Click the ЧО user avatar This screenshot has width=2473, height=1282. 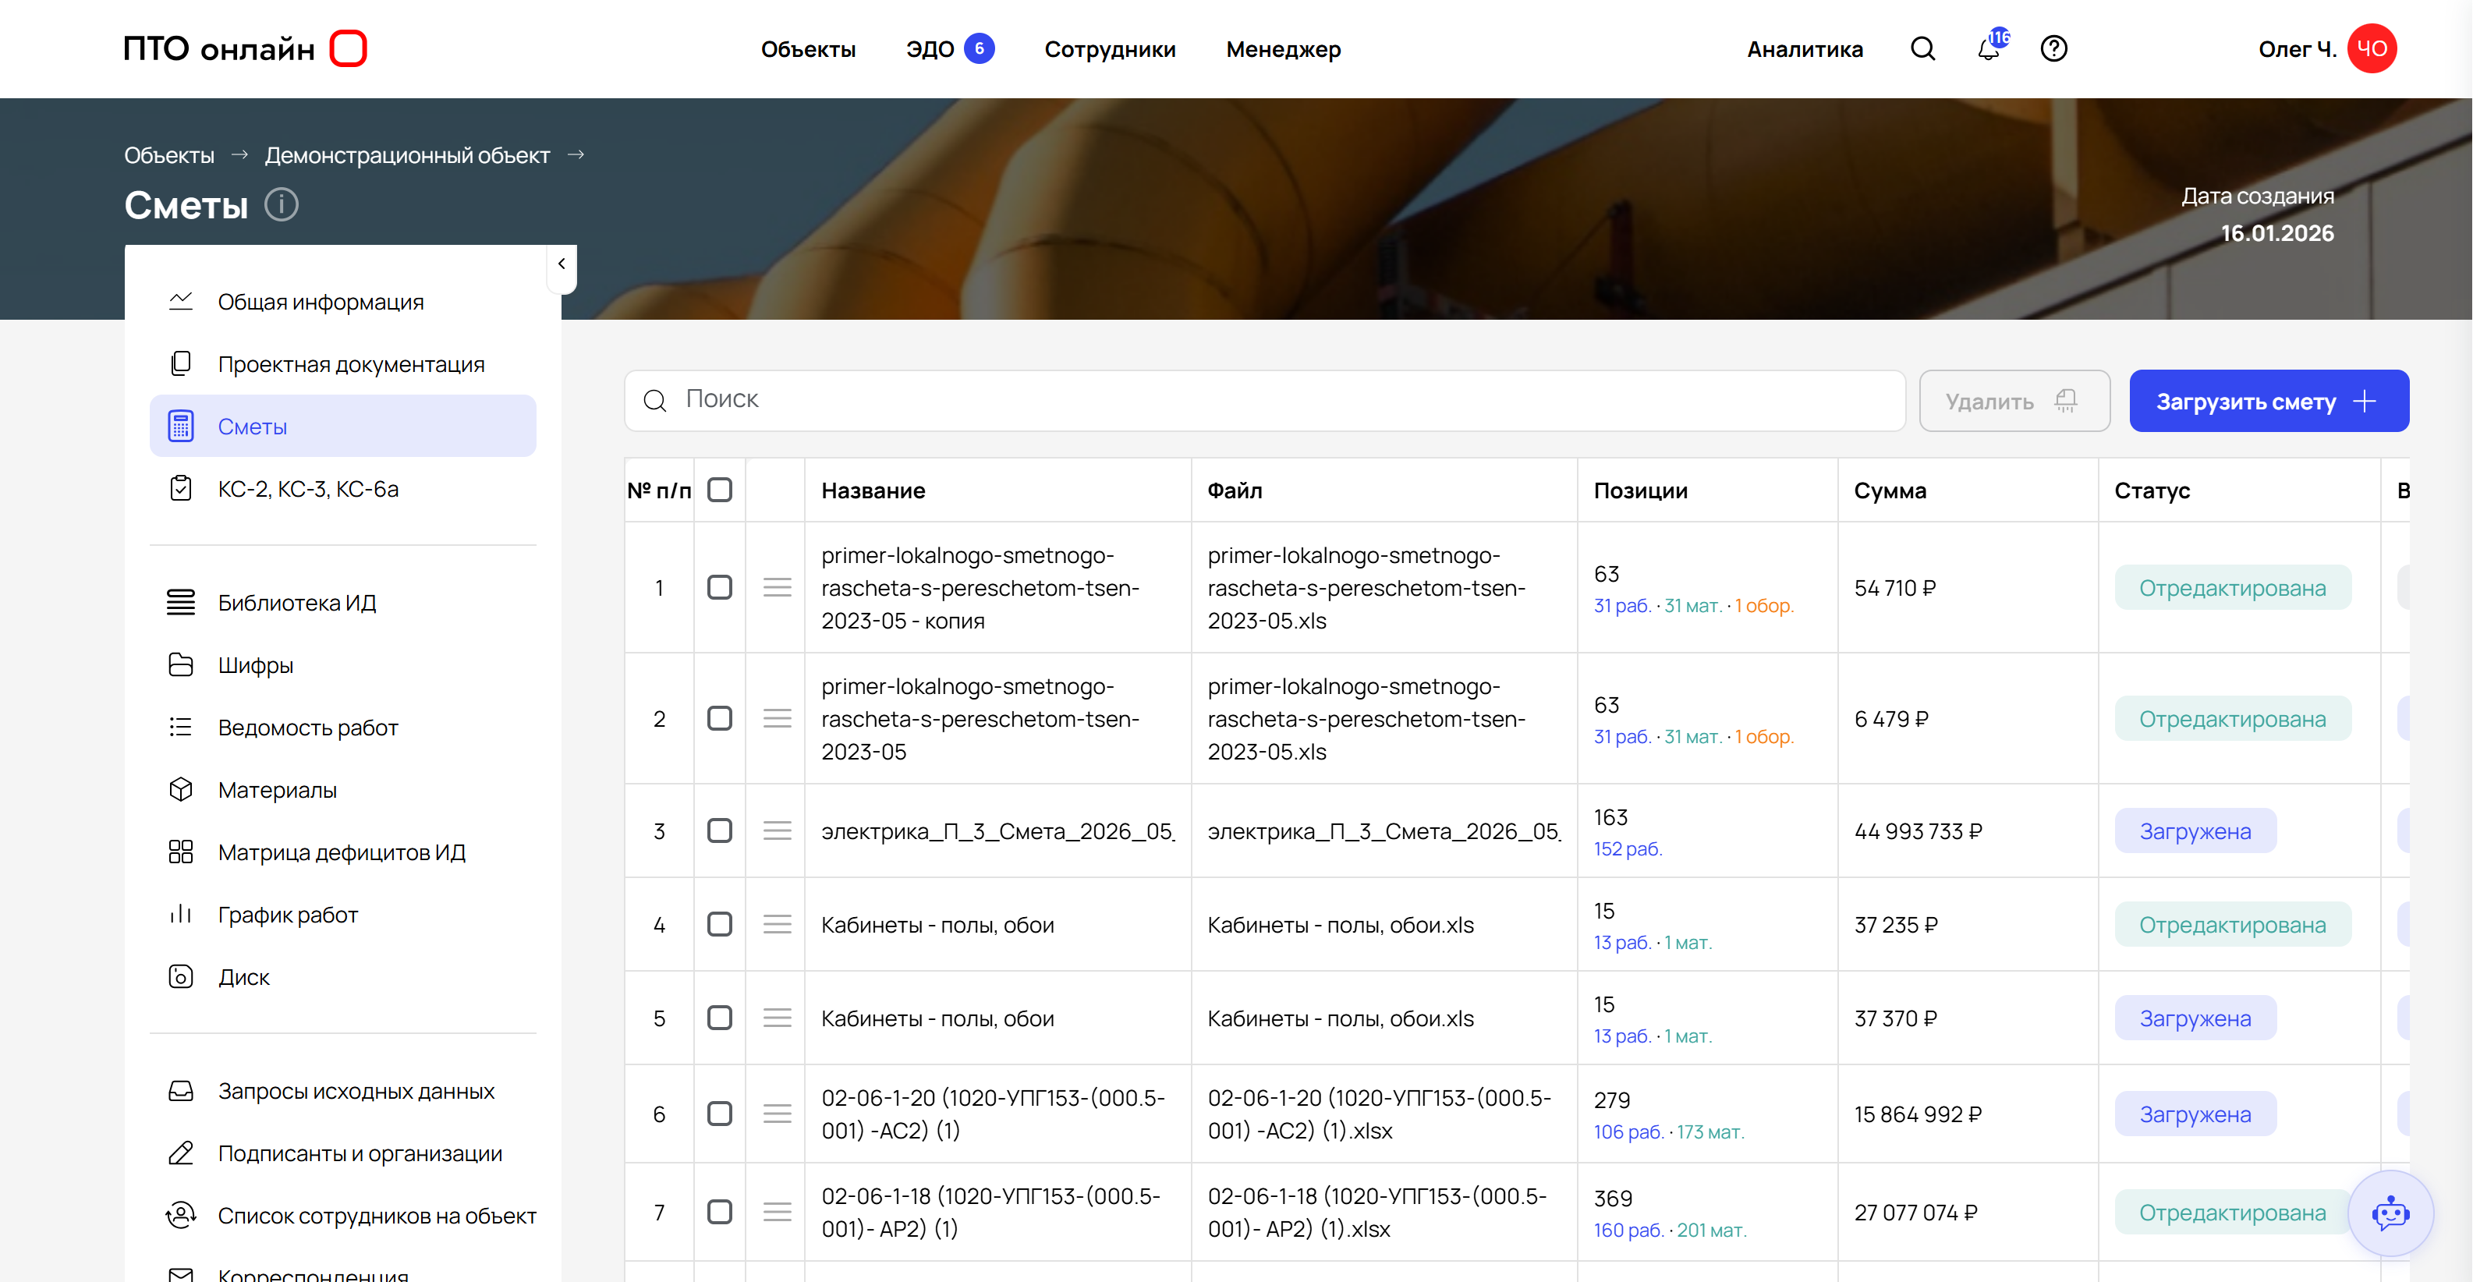(2372, 48)
